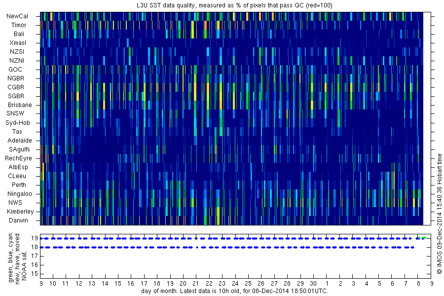Select the SGBR row label
444x296 pixels.
[x=16, y=96]
